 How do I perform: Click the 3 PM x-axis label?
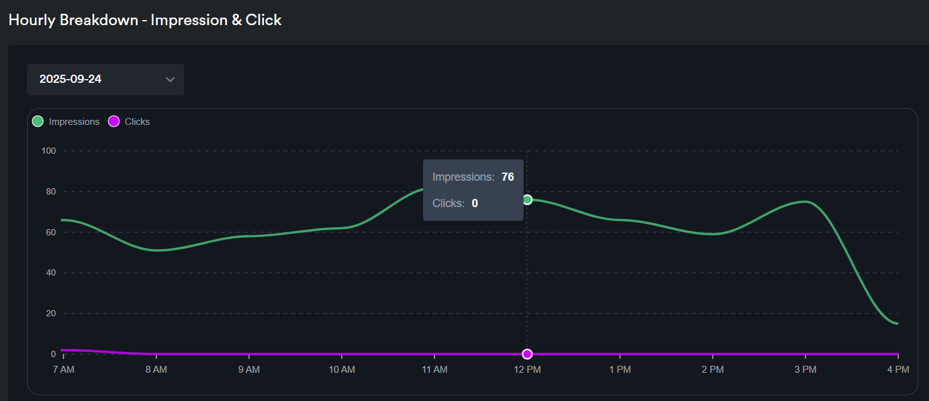point(805,370)
